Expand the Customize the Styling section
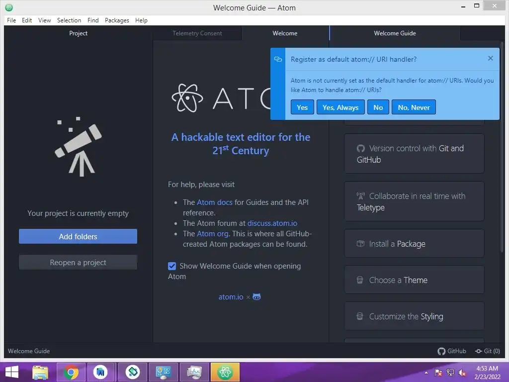Image resolution: width=509 pixels, height=382 pixels. pyautogui.click(x=414, y=316)
